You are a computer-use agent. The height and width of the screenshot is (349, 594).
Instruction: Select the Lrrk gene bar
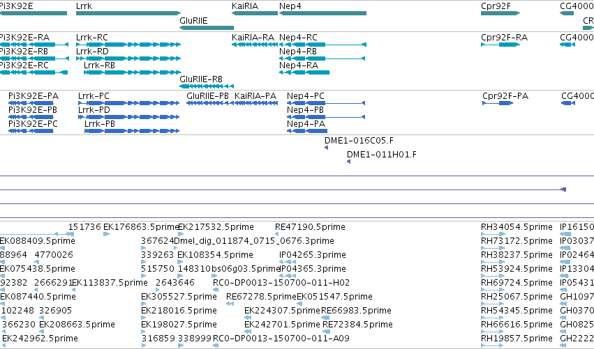(x=128, y=14)
